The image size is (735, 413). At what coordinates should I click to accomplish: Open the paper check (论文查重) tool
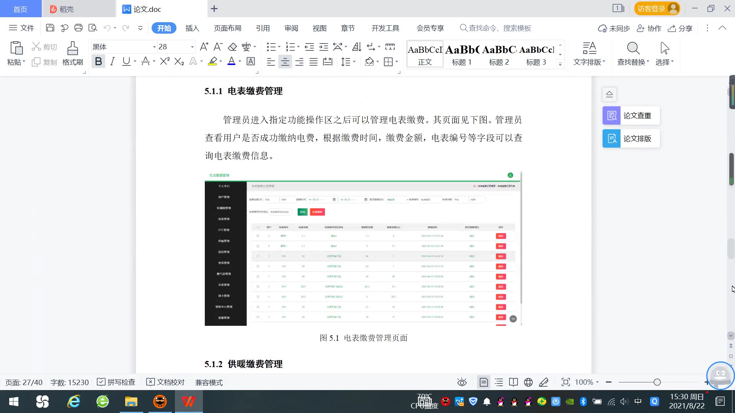[631, 115]
